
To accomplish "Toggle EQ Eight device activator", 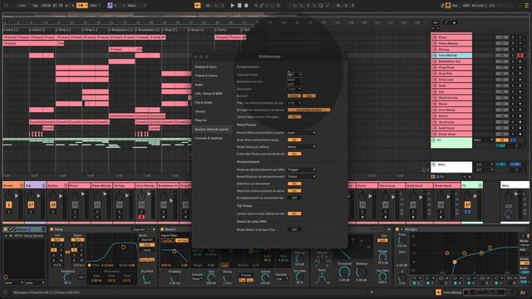I will [x=397, y=229].
